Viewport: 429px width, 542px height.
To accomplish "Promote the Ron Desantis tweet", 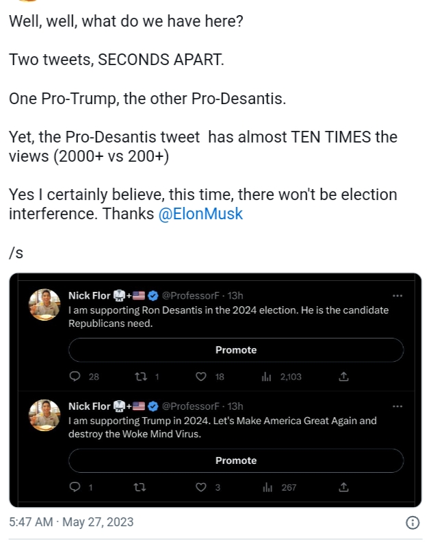I will tap(236, 349).
